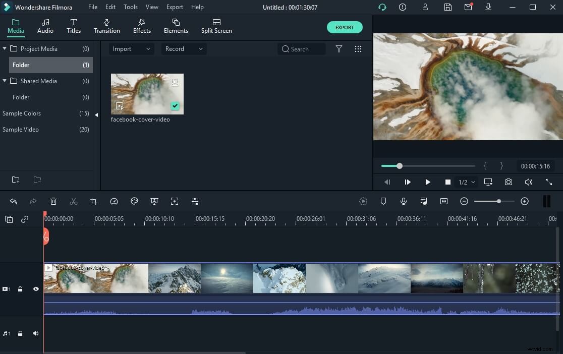Screen dimensions: 563x354
Task: Start a voiceover recording with the microphone icon
Action: (403, 201)
